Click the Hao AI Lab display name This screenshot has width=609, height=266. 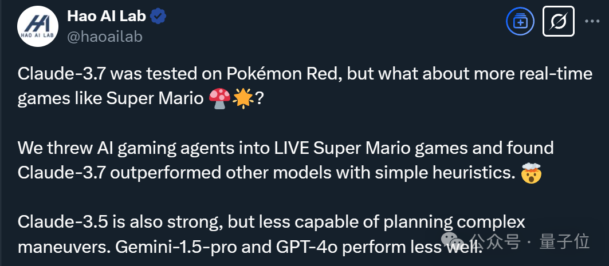[107, 17]
